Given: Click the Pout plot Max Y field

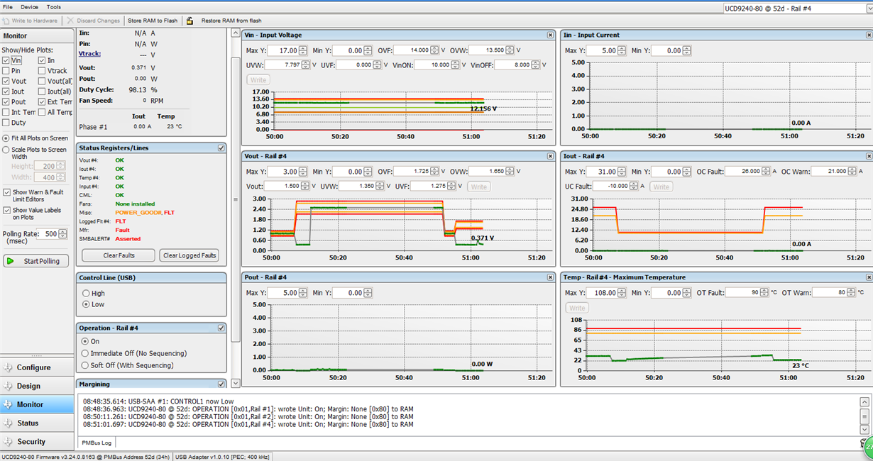Looking at the screenshot, I should pos(282,293).
